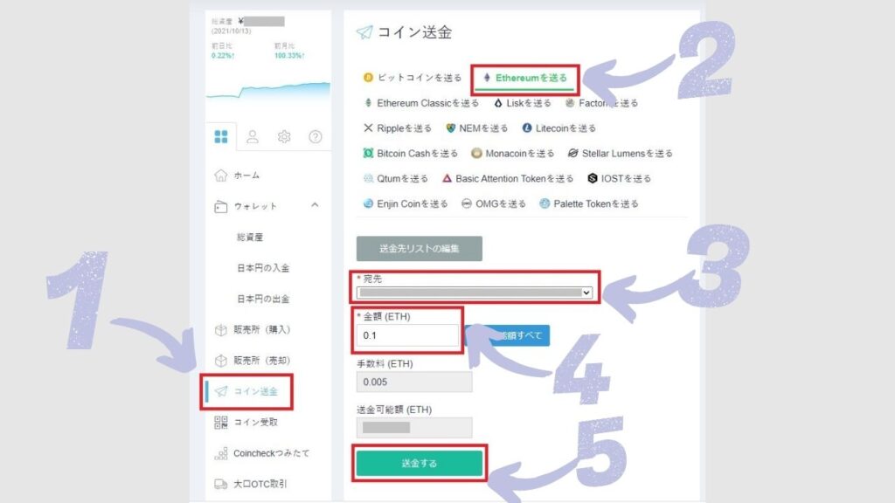895x503 pixels.
Task: Select Rippleを送る tab
Action: pyautogui.click(x=398, y=128)
